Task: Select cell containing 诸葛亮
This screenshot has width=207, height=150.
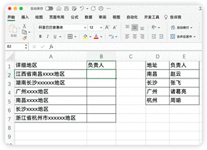Action: (184, 92)
